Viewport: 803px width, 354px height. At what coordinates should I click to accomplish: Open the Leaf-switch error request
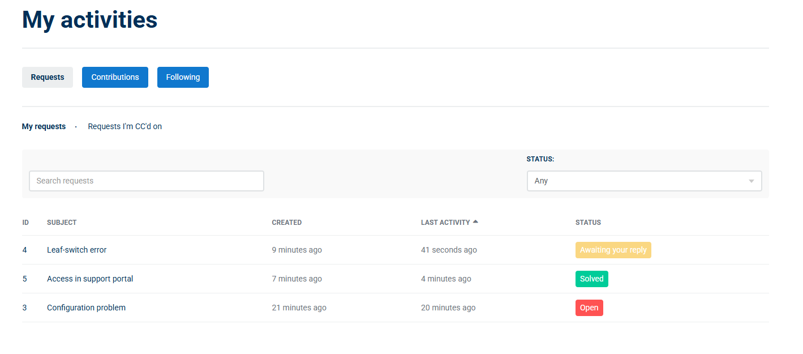tap(76, 250)
